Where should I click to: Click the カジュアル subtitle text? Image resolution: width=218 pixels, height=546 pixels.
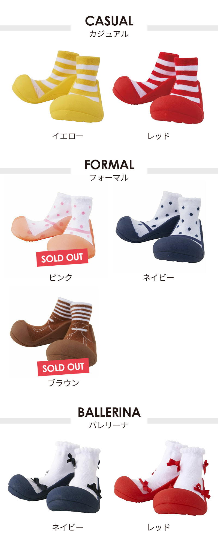pyautogui.click(x=109, y=34)
